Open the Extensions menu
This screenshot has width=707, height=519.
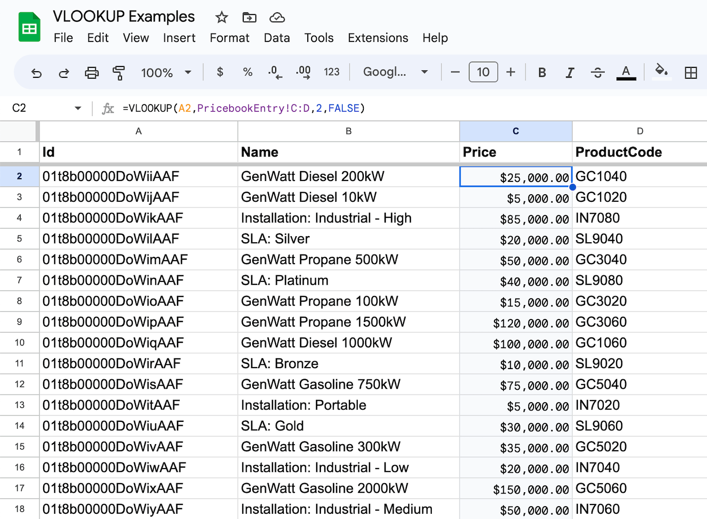(x=378, y=38)
